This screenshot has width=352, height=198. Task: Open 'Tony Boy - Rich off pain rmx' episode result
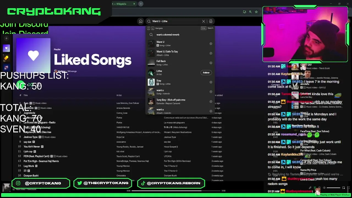(x=180, y=101)
